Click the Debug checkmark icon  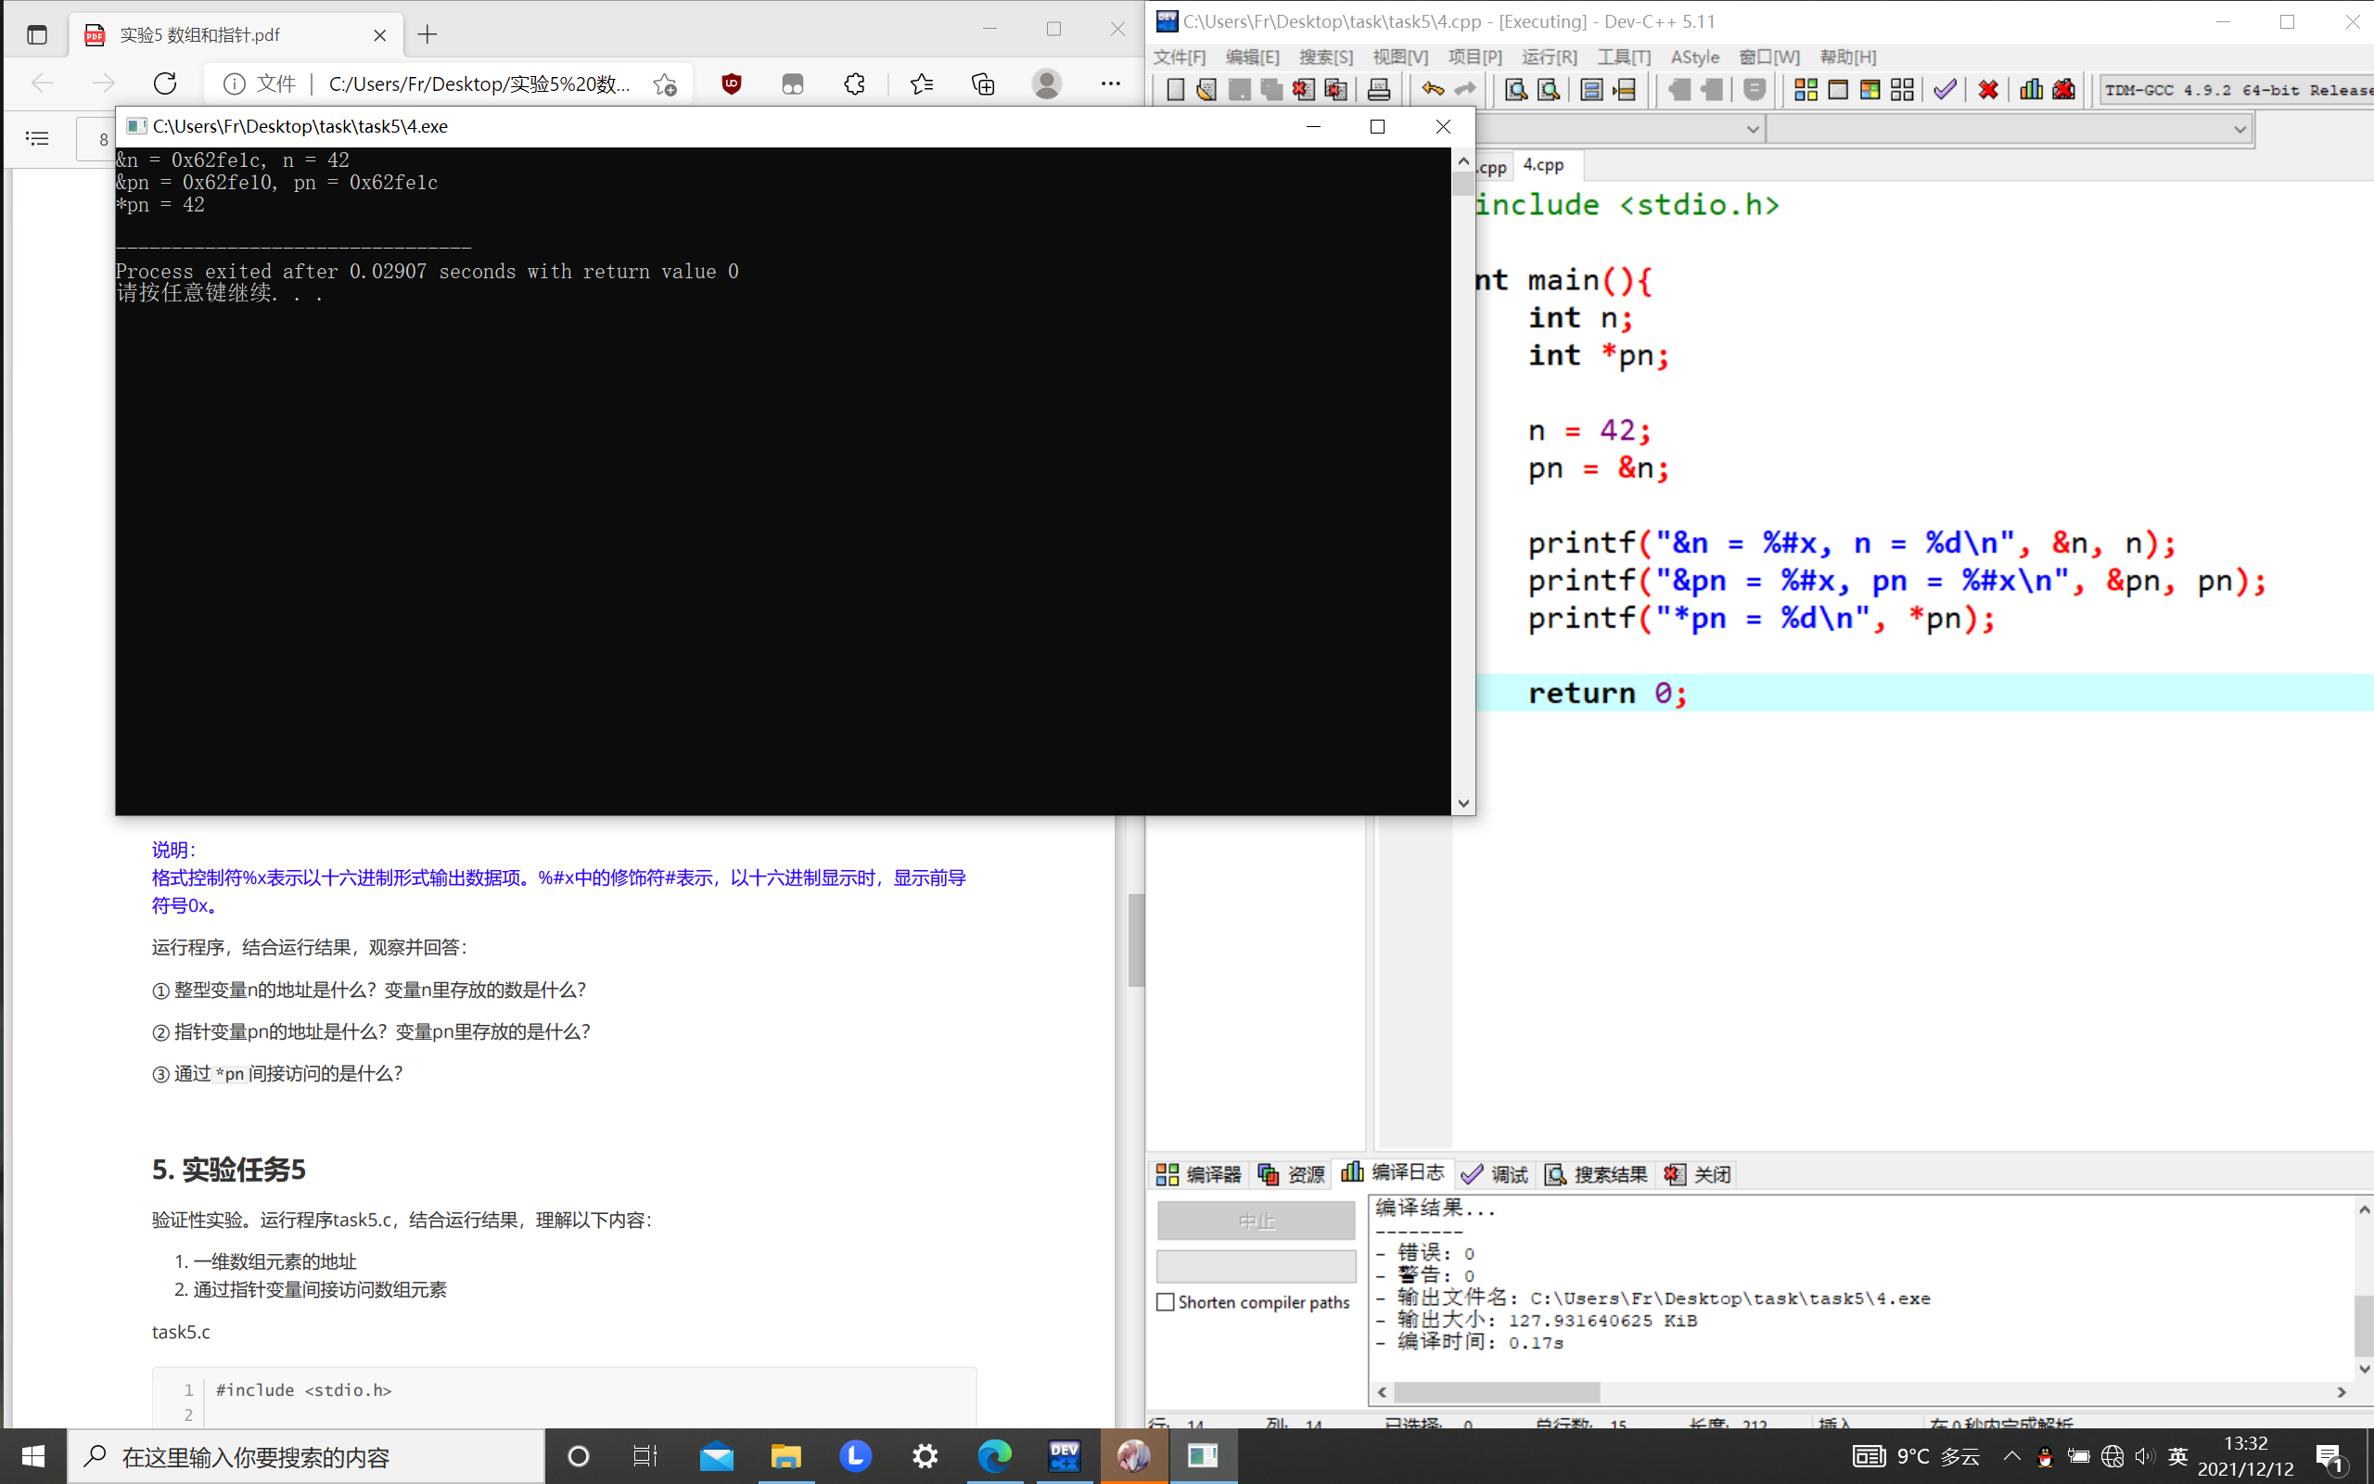(x=1945, y=89)
